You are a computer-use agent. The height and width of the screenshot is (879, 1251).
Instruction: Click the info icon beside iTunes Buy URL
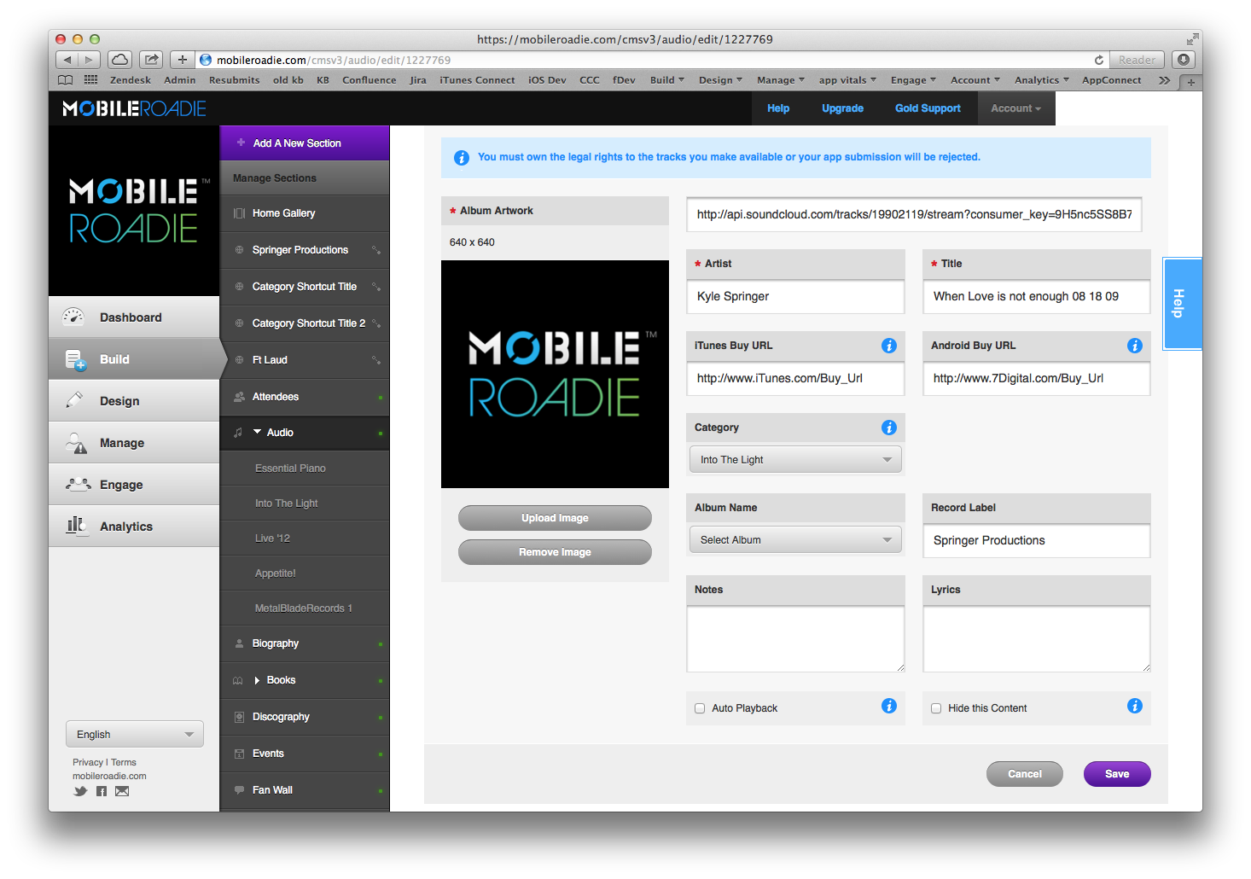pyautogui.click(x=888, y=346)
